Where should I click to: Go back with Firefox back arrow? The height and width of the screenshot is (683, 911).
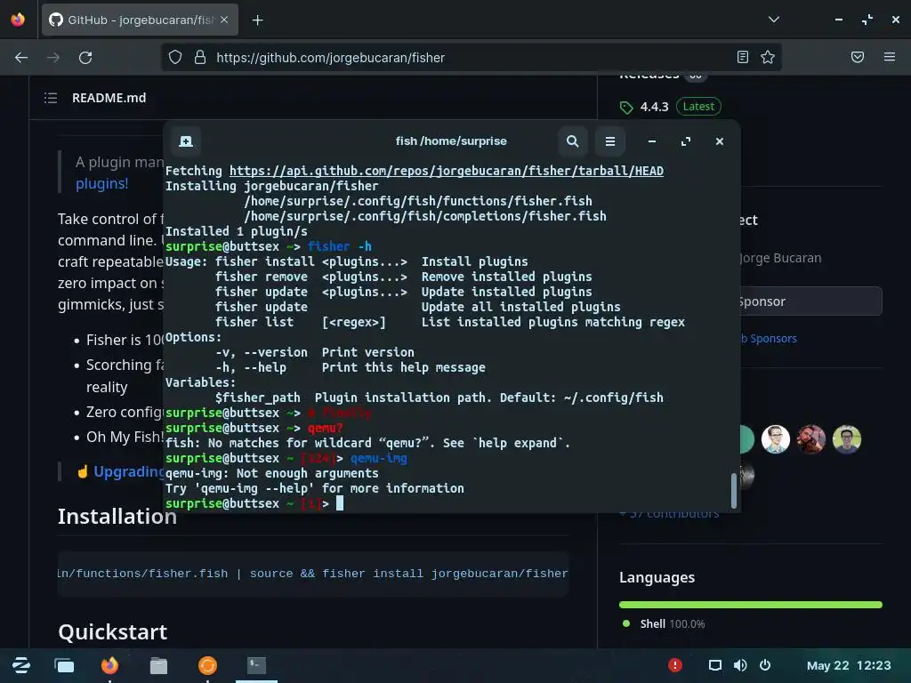click(21, 58)
